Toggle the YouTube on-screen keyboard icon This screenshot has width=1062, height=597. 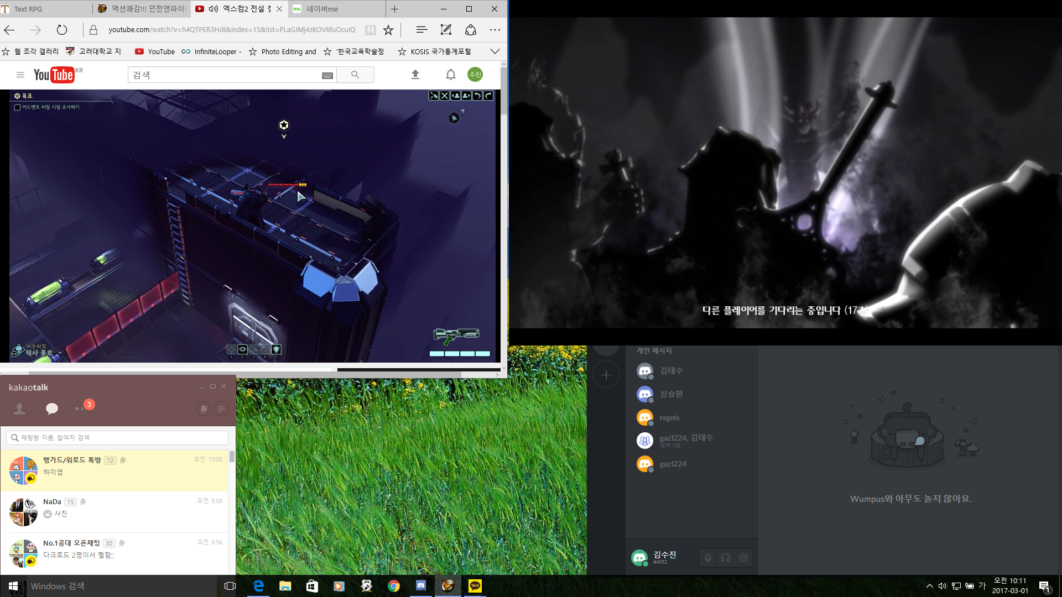point(327,75)
